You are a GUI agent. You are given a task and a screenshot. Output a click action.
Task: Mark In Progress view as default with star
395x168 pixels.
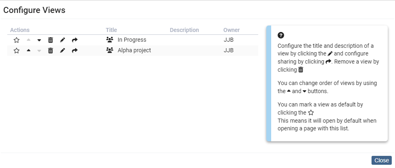point(17,40)
